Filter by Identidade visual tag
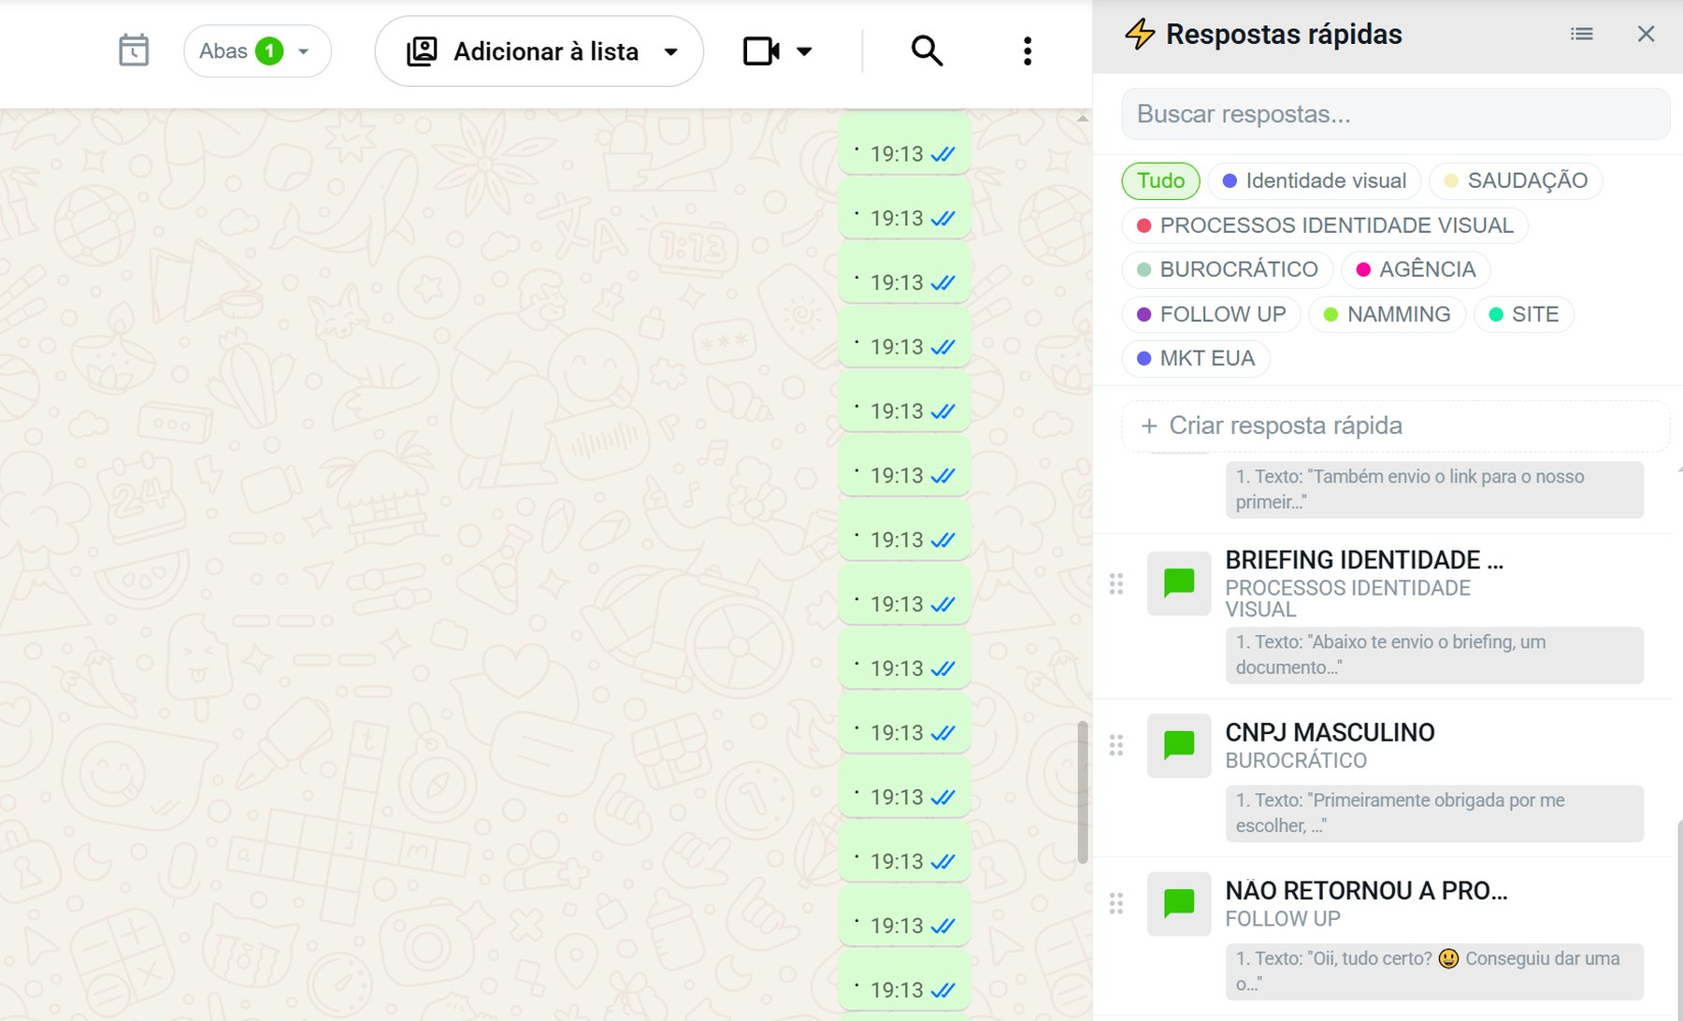1683x1021 pixels. click(1315, 180)
